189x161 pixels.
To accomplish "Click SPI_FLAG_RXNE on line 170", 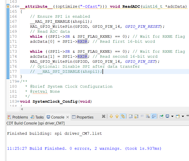I will pyautogui.click(x=94, y=36).
